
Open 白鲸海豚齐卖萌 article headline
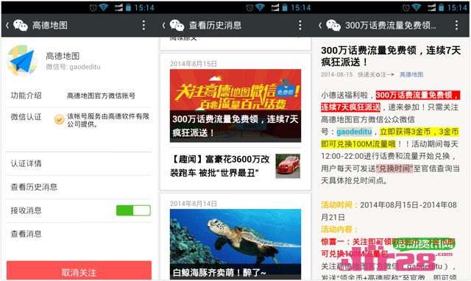[x=219, y=273]
